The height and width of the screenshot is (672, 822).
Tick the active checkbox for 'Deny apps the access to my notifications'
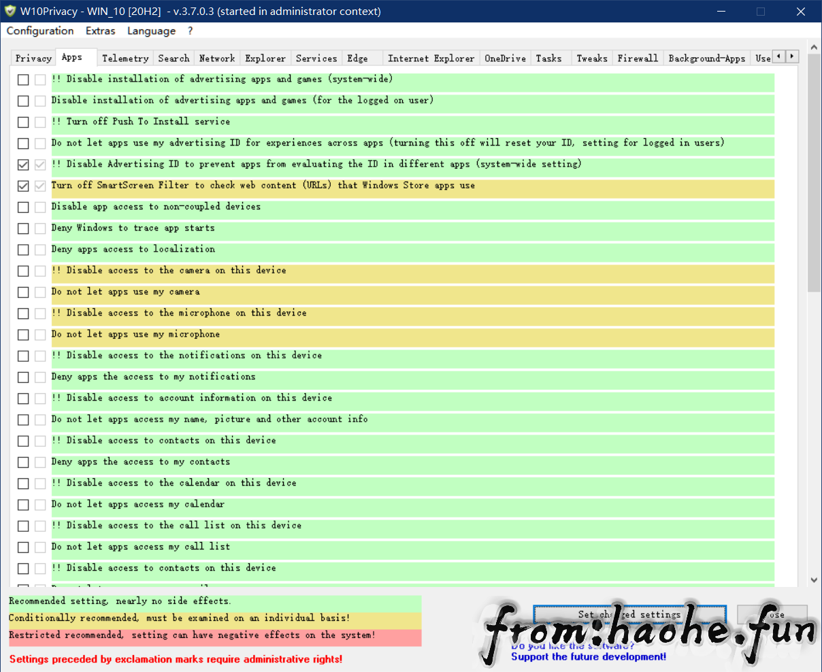[23, 377]
